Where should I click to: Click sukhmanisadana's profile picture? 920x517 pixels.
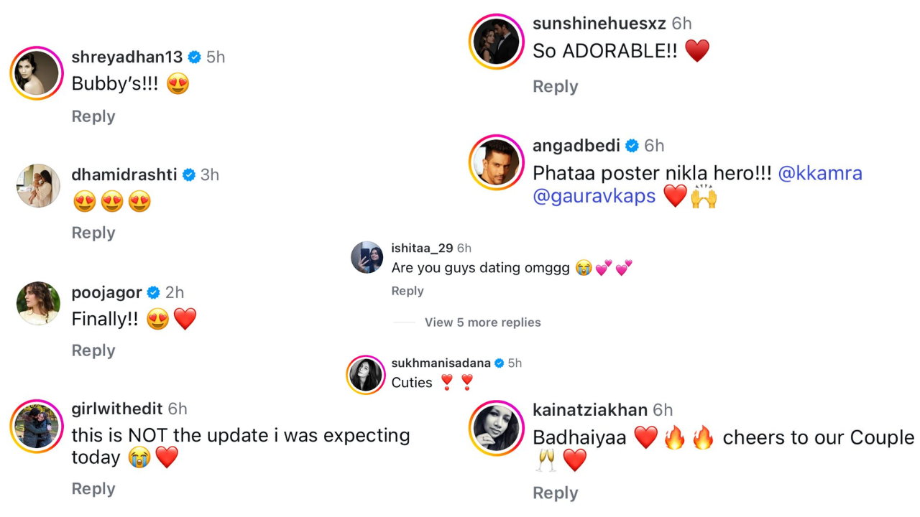point(366,375)
